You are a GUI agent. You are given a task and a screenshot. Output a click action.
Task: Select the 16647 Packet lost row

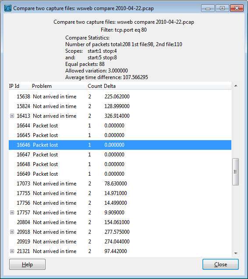pos(120,155)
